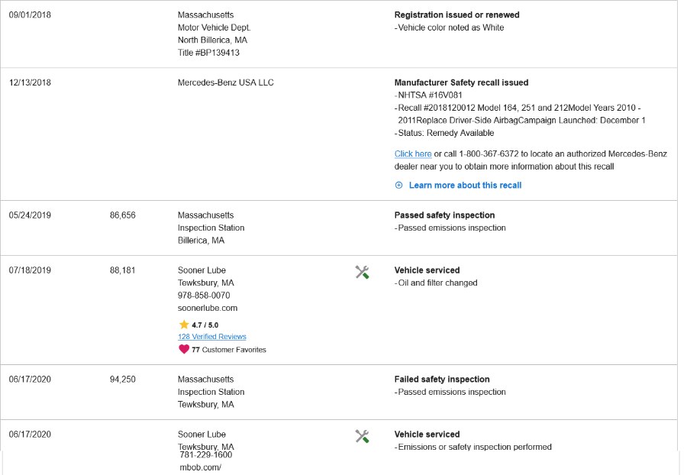Image resolution: width=687 pixels, height=475 pixels.
Task: Click the gold star rating icon
Action: [x=184, y=325]
